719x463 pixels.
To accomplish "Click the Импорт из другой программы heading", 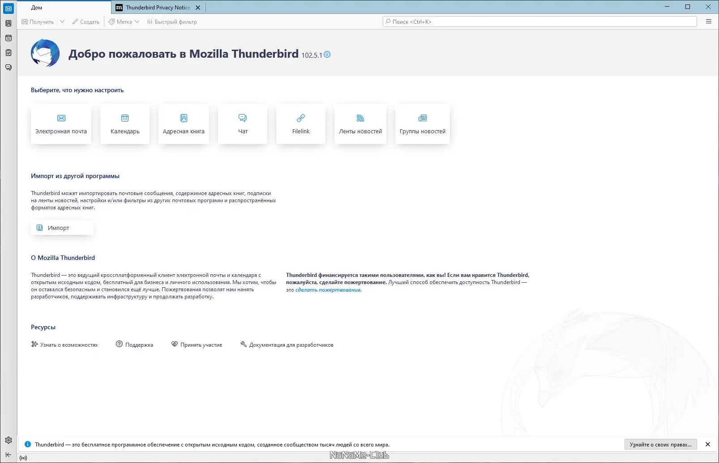I will (75, 176).
